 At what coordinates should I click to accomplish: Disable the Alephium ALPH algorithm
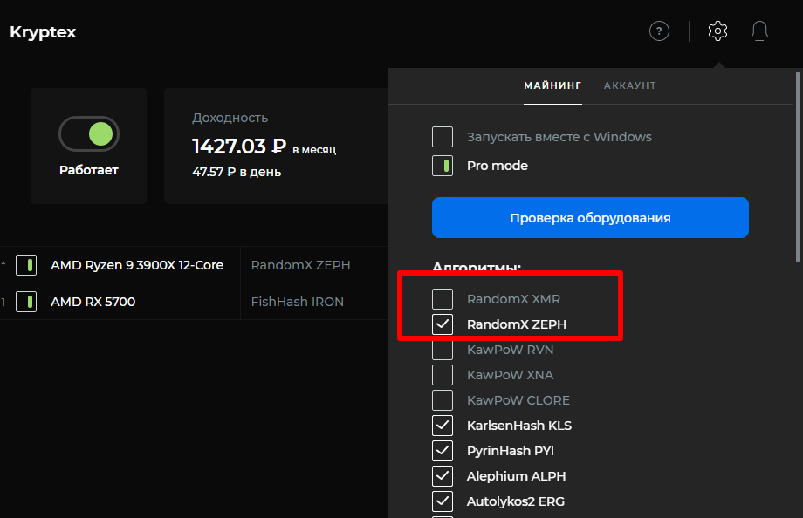click(x=443, y=476)
